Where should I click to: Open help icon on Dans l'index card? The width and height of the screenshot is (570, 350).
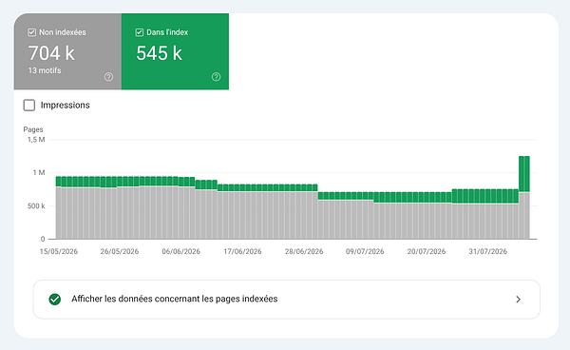216,77
